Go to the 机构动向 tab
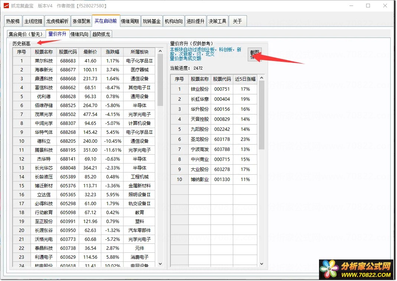This screenshot has width=397, height=281. (x=173, y=21)
